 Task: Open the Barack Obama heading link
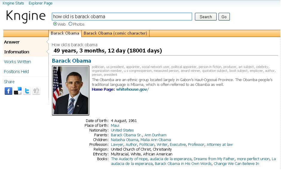[71, 61]
